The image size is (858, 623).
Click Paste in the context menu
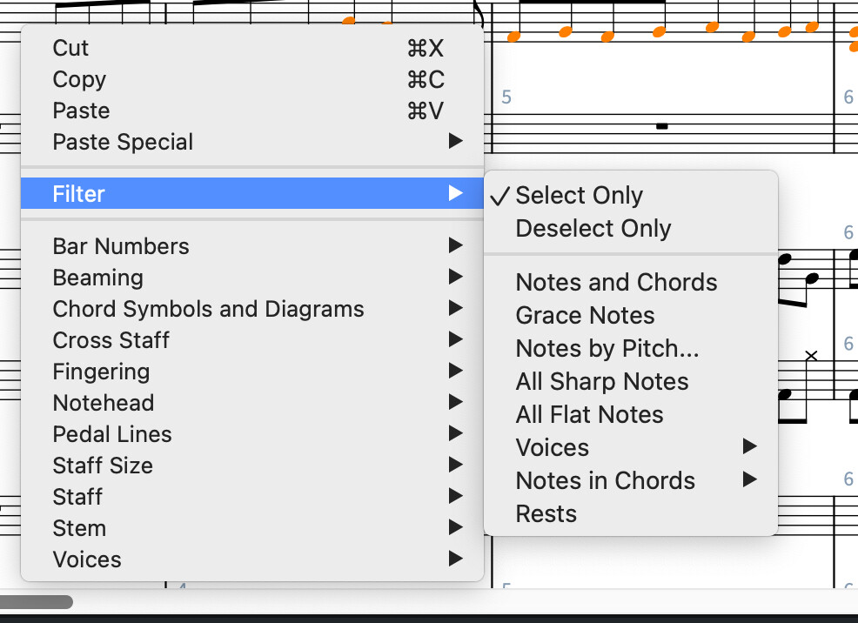(x=81, y=111)
